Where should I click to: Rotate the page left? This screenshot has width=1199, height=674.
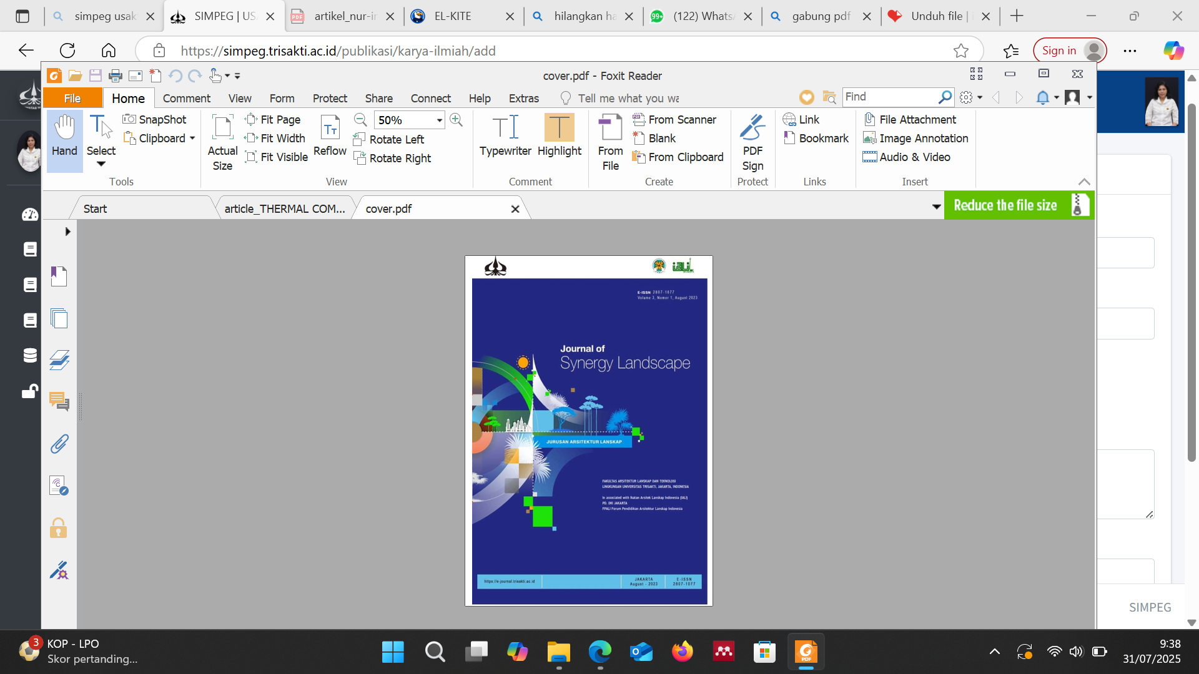coord(389,139)
